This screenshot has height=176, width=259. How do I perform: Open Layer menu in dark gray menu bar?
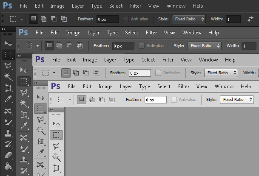click(94, 33)
